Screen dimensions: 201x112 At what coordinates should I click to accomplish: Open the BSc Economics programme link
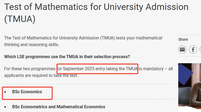point(27,92)
